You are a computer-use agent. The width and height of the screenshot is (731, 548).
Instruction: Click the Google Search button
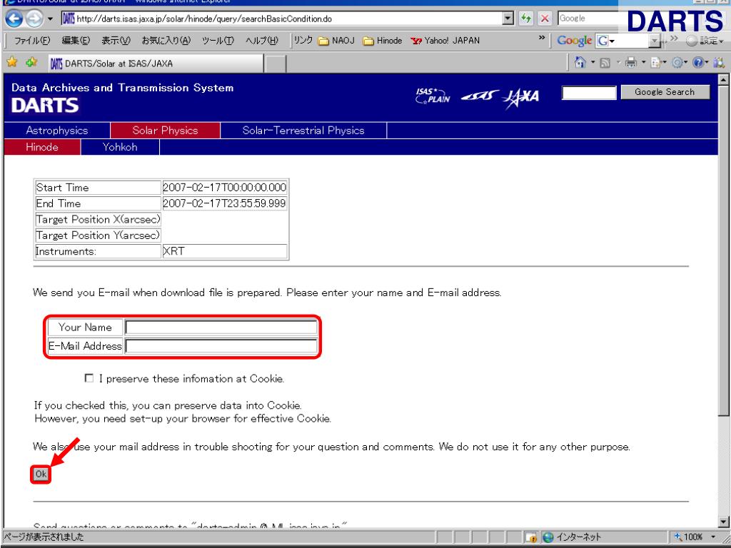click(665, 92)
